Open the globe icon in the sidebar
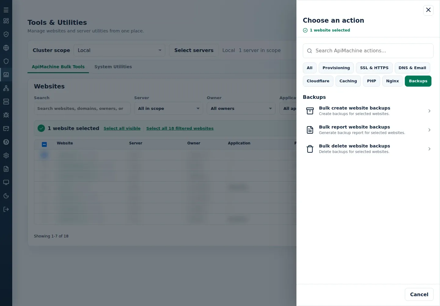Image resolution: width=440 pixels, height=306 pixels. pos(6,48)
